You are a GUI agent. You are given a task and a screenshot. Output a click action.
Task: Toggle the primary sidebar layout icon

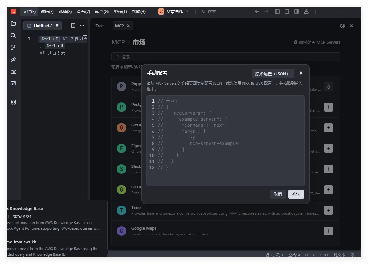point(277,11)
